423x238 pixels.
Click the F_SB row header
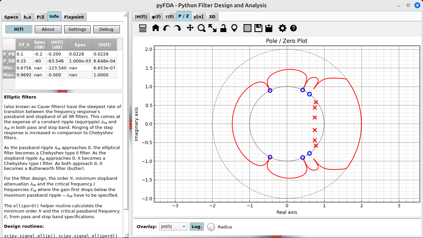[9, 61]
